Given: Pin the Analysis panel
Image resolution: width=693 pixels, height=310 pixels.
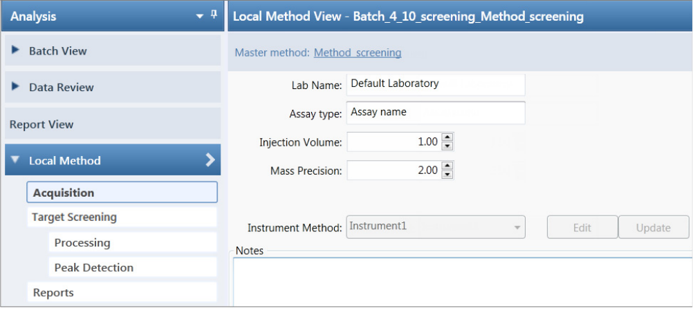Looking at the screenshot, I should [214, 14].
